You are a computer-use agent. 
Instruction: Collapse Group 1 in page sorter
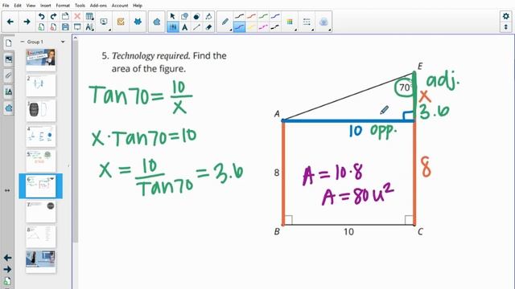[x=23, y=42]
